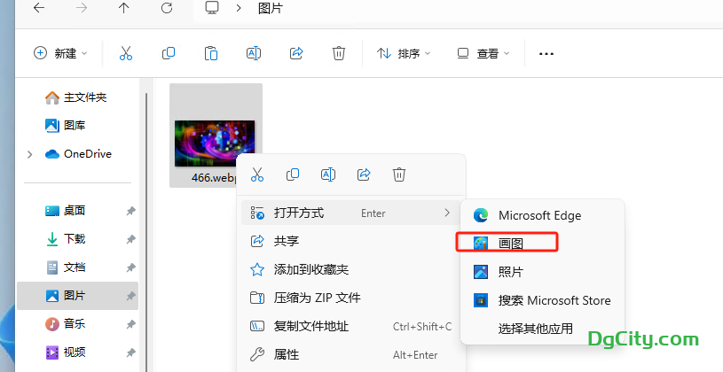This screenshot has height=372, width=723.
Task: Click the Paste icon in the toolbar
Action: click(210, 53)
